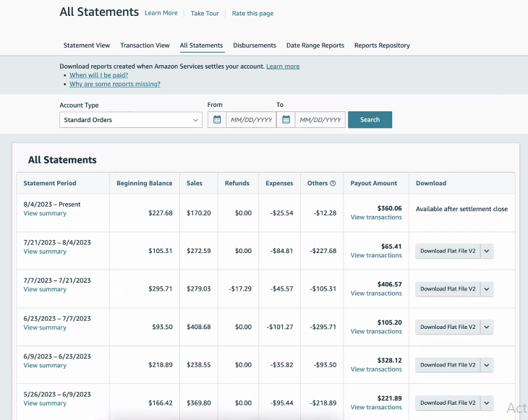The width and height of the screenshot is (528, 420).
Task: Open the From date calendar icon
Action: [x=217, y=120]
